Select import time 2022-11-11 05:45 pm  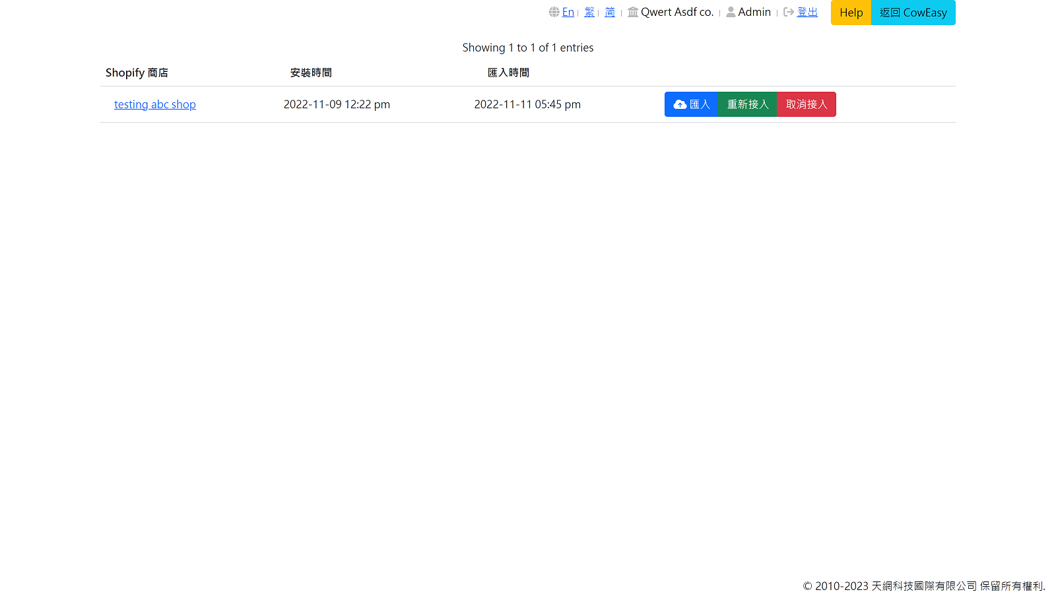pyautogui.click(x=527, y=104)
